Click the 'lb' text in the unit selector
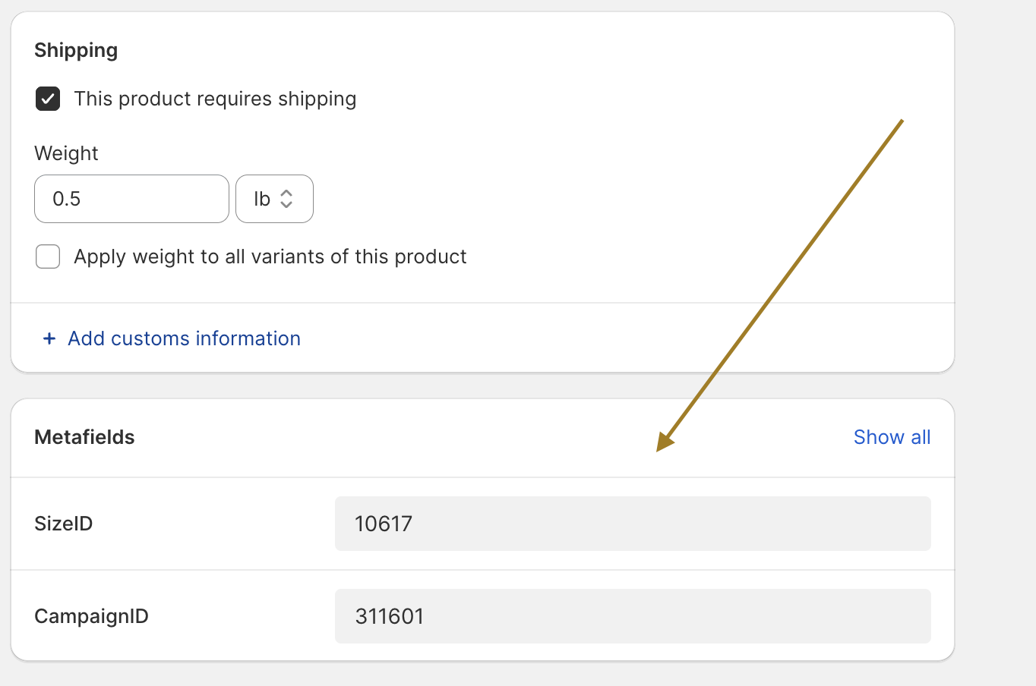 point(262,199)
